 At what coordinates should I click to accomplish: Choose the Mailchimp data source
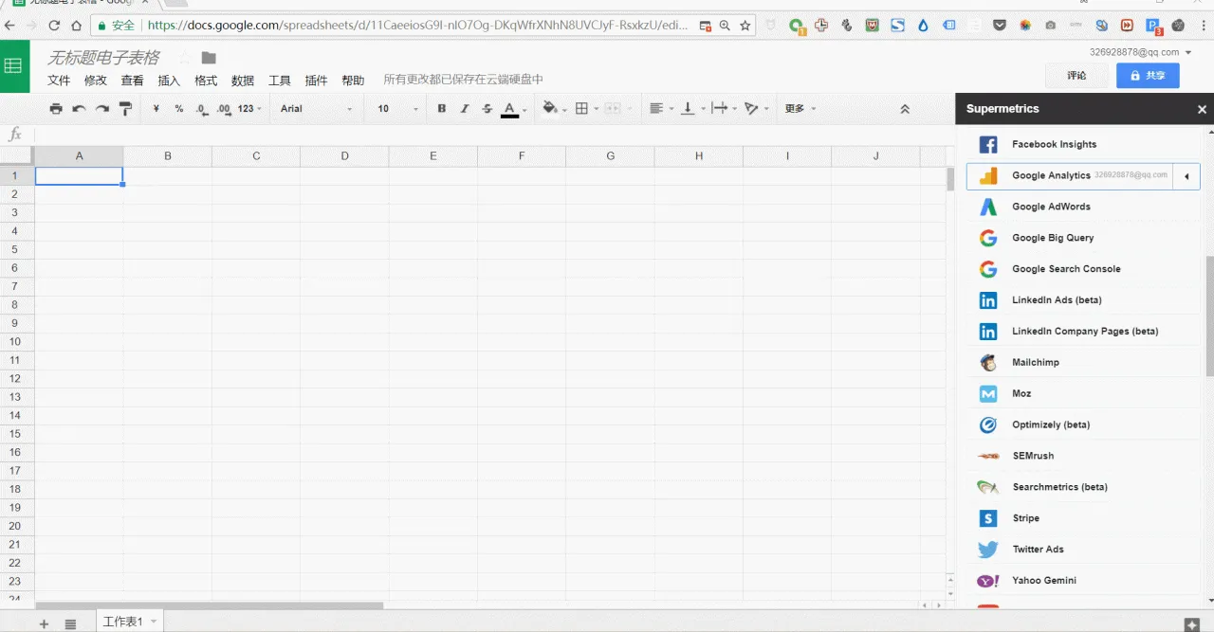[1035, 362]
